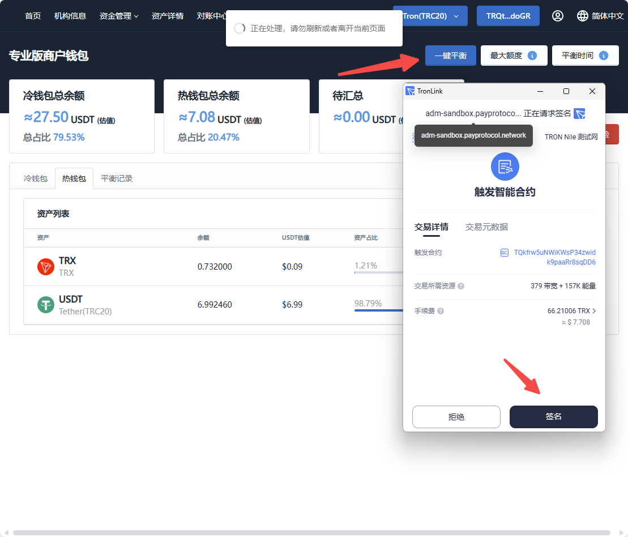The height and width of the screenshot is (537, 628).
Task: Click the USDT balance 6.992460
Action: tap(215, 305)
